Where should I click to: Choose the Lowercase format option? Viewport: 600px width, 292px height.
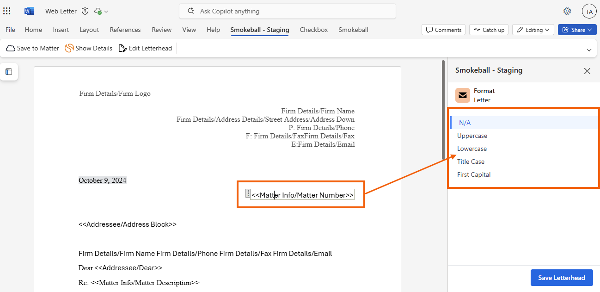click(x=472, y=149)
